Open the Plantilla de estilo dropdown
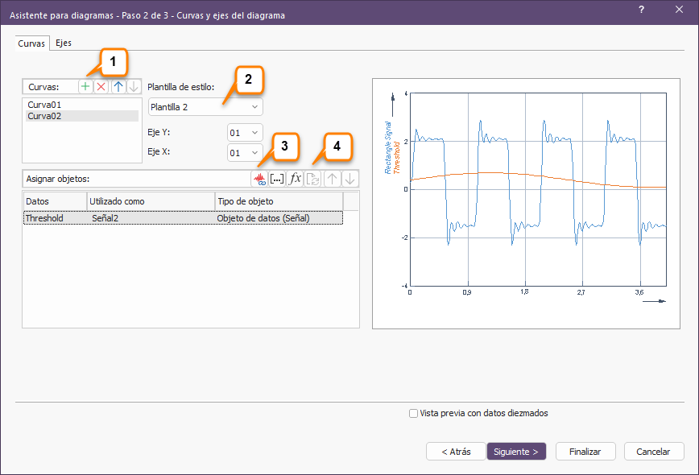This screenshot has height=475, width=699. (205, 106)
